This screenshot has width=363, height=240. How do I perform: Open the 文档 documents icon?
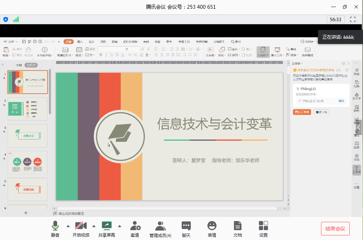pos(237,229)
